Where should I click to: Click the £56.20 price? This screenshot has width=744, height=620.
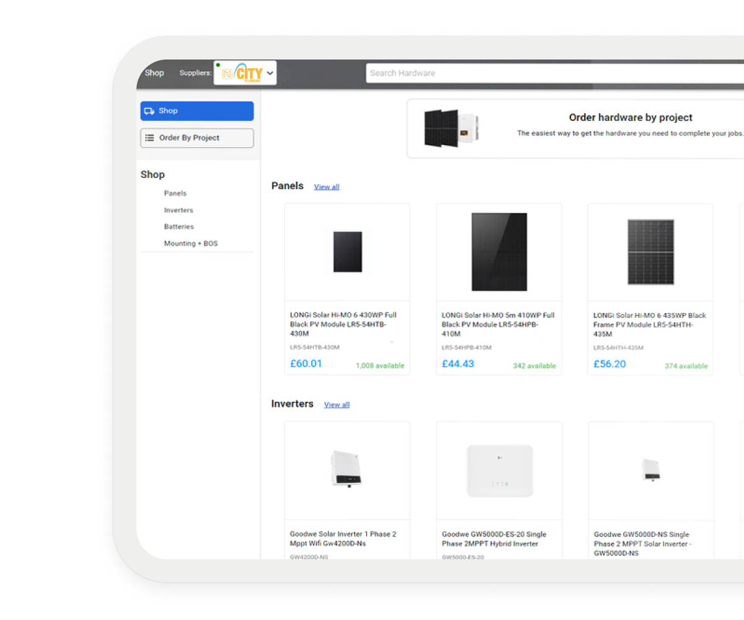point(610,364)
